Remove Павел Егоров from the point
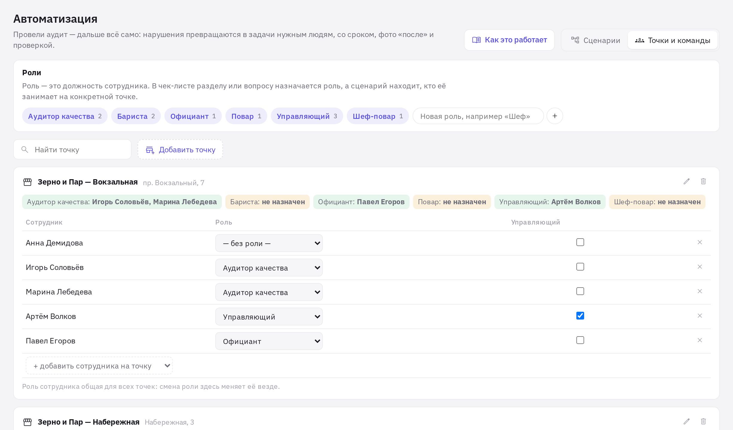Screen dimensions: 733x430 pyautogui.click(x=700, y=340)
